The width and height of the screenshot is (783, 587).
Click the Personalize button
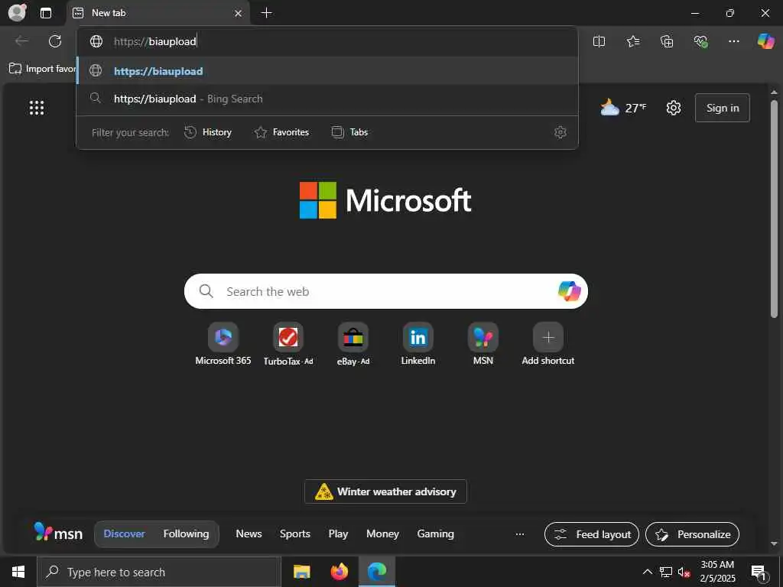[x=692, y=534]
